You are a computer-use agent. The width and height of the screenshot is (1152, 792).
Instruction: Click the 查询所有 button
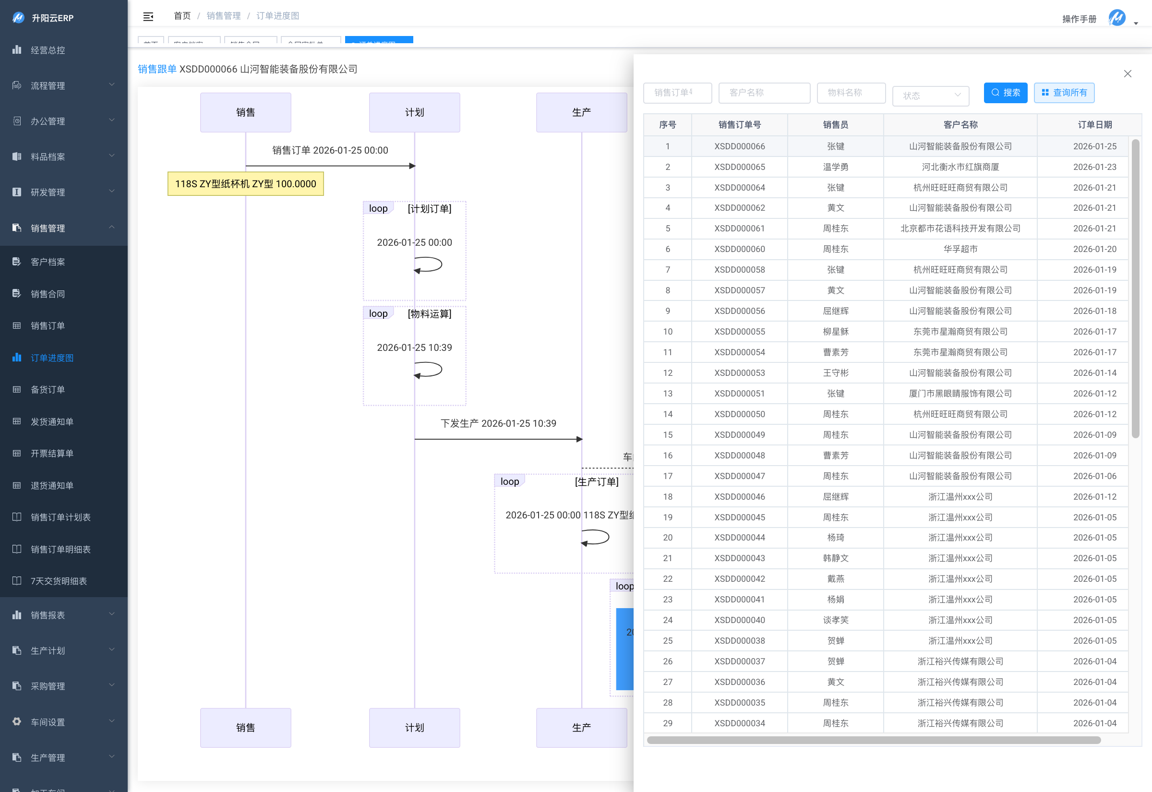1064,93
